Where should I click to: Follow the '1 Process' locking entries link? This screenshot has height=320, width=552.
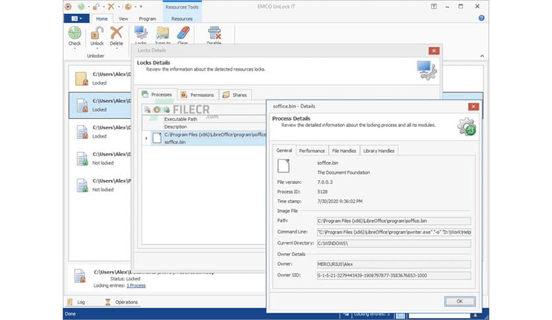pos(136,286)
